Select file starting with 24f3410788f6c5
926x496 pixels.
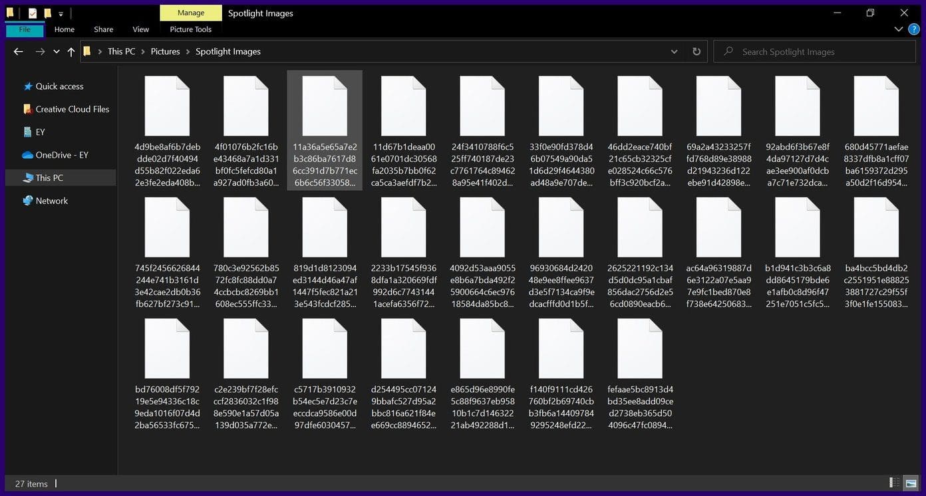tap(482, 131)
